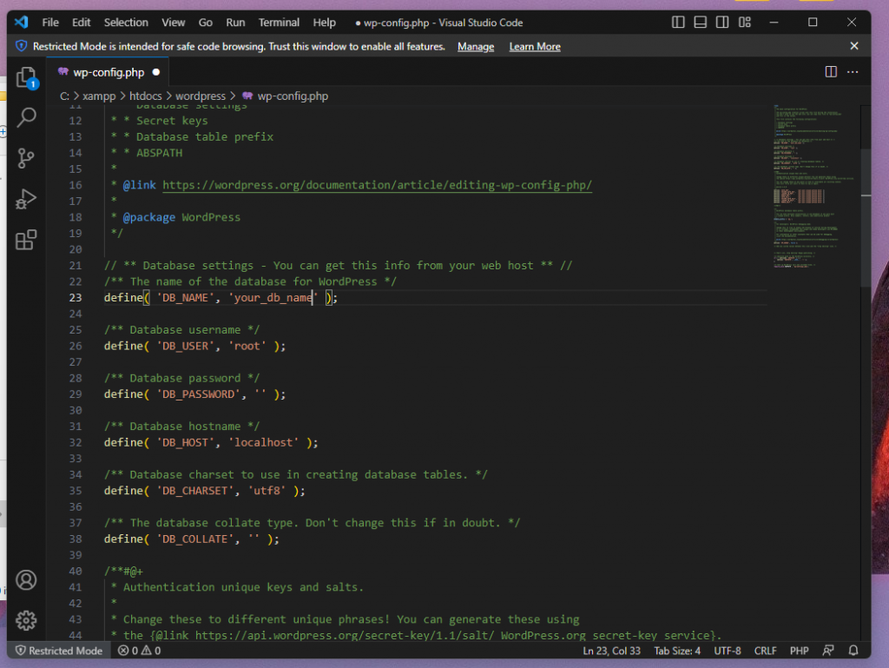
Task: Expand the htdocs breadcrumb
Action: (x=146, y=96)
